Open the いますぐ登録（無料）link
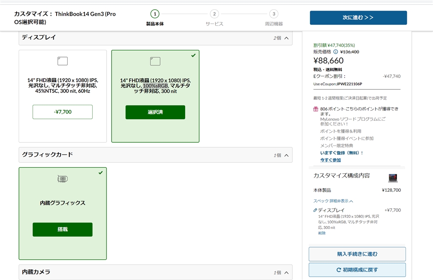Viewport: 433px width, 280px height. (x=341, y=153)
